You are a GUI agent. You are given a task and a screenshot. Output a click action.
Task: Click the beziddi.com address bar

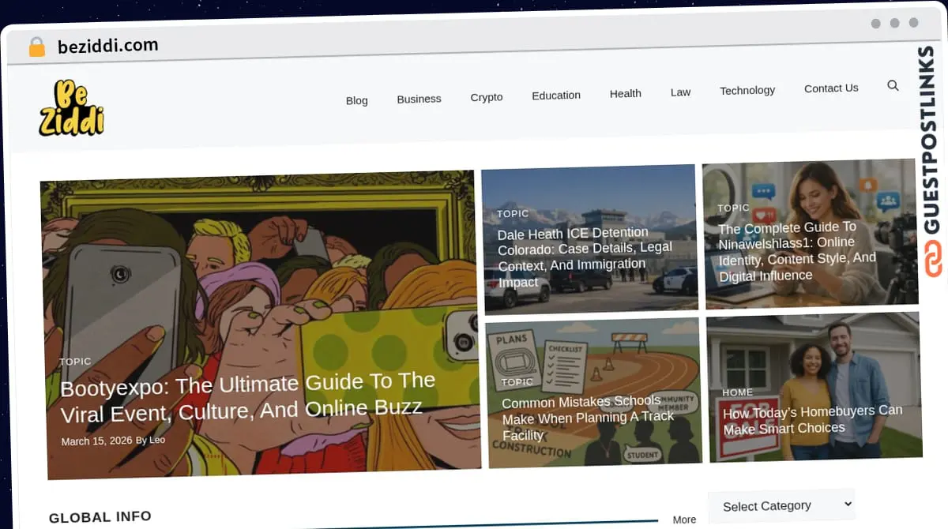[x=108, y=46]
